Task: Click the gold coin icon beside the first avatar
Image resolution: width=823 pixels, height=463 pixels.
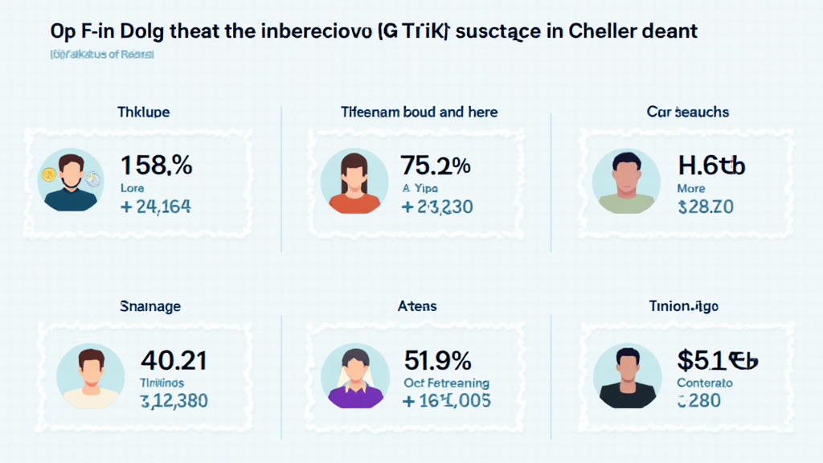Action: 46,174
